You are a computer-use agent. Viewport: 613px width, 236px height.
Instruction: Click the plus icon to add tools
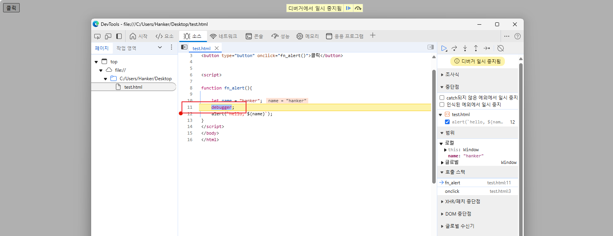point(373,35)
